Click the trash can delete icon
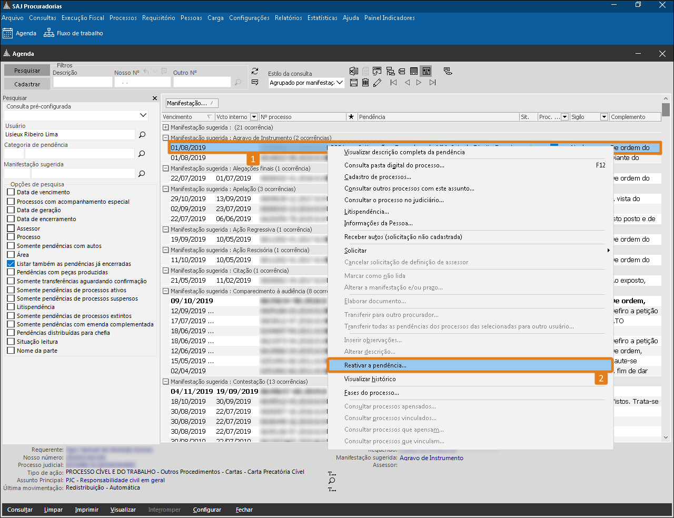674x518 pixels. pos(365,83)
